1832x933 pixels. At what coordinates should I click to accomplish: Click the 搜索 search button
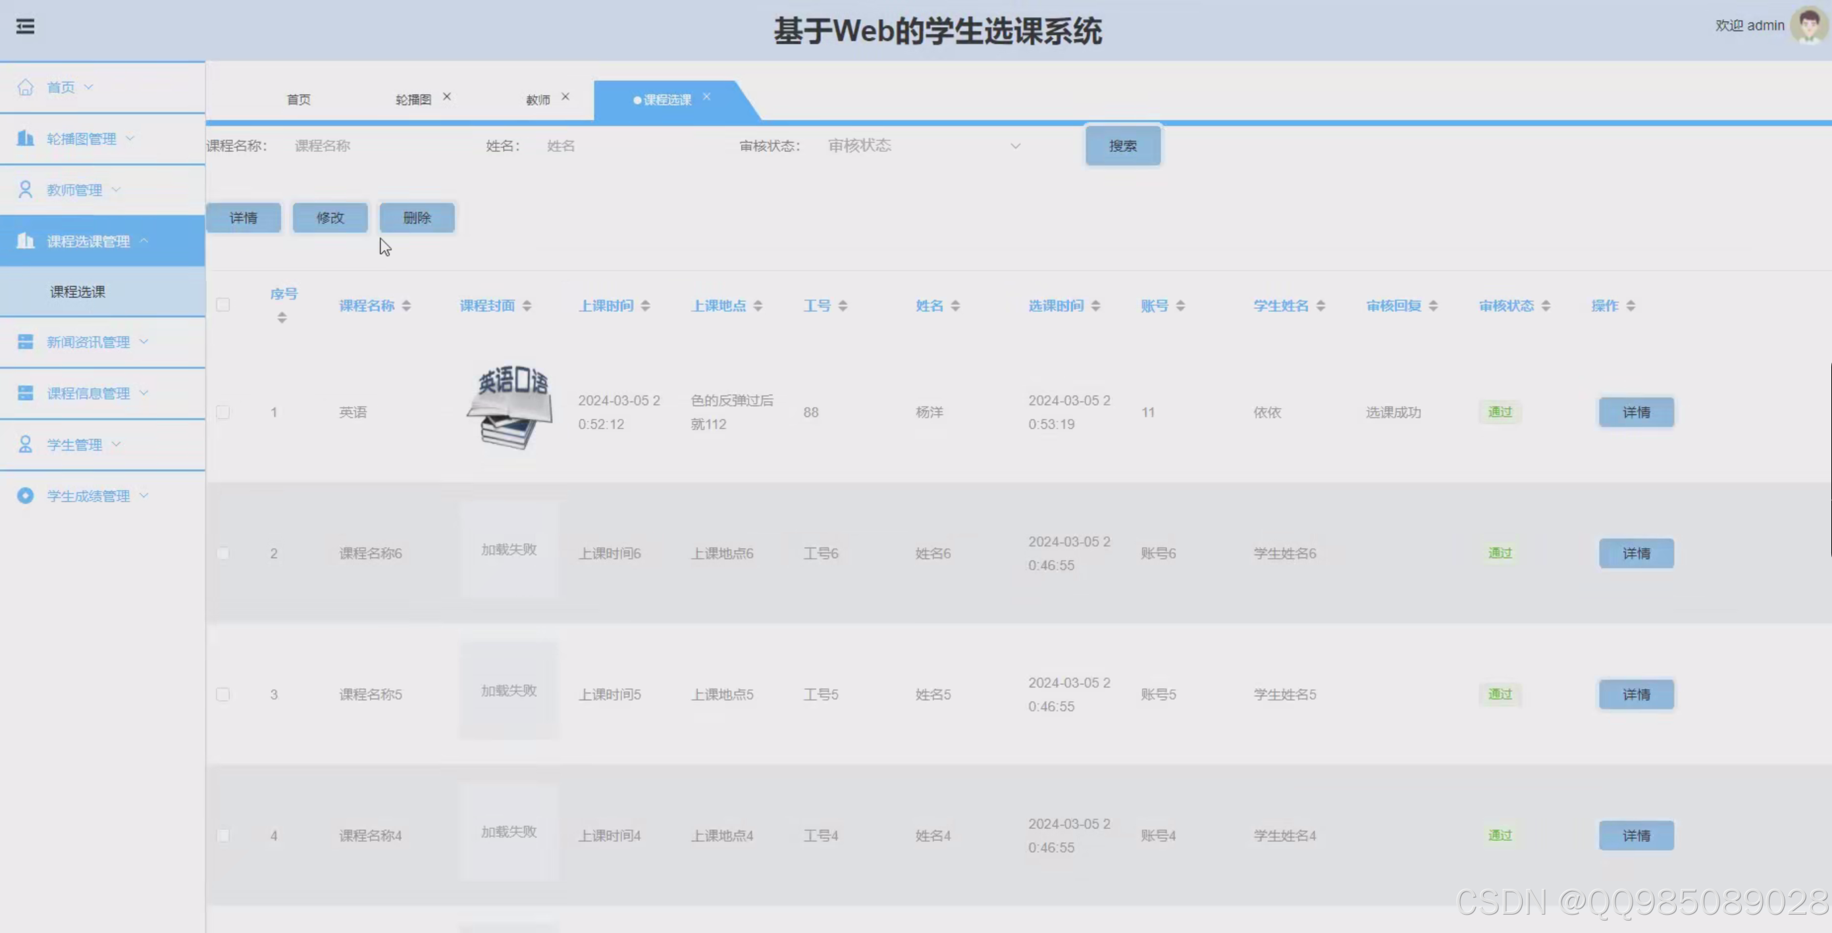click(1122, 145)
